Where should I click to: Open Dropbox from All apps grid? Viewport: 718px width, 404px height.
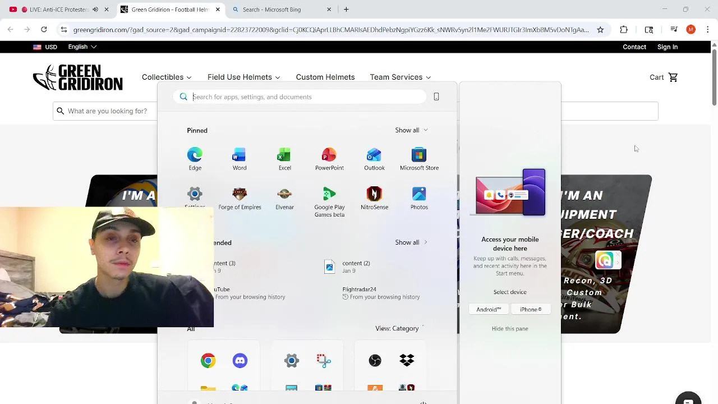(x=407, y=360)
